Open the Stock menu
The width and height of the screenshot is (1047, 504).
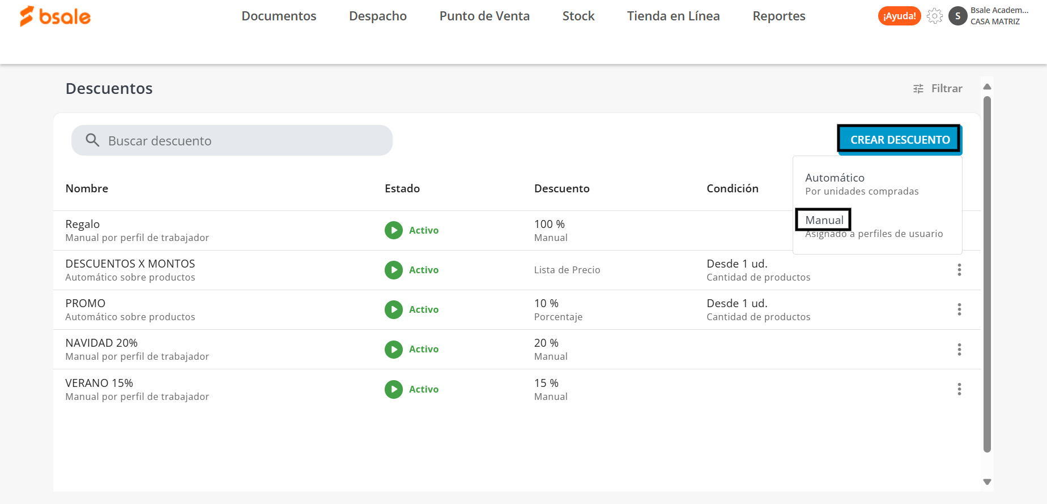[578, 16]
